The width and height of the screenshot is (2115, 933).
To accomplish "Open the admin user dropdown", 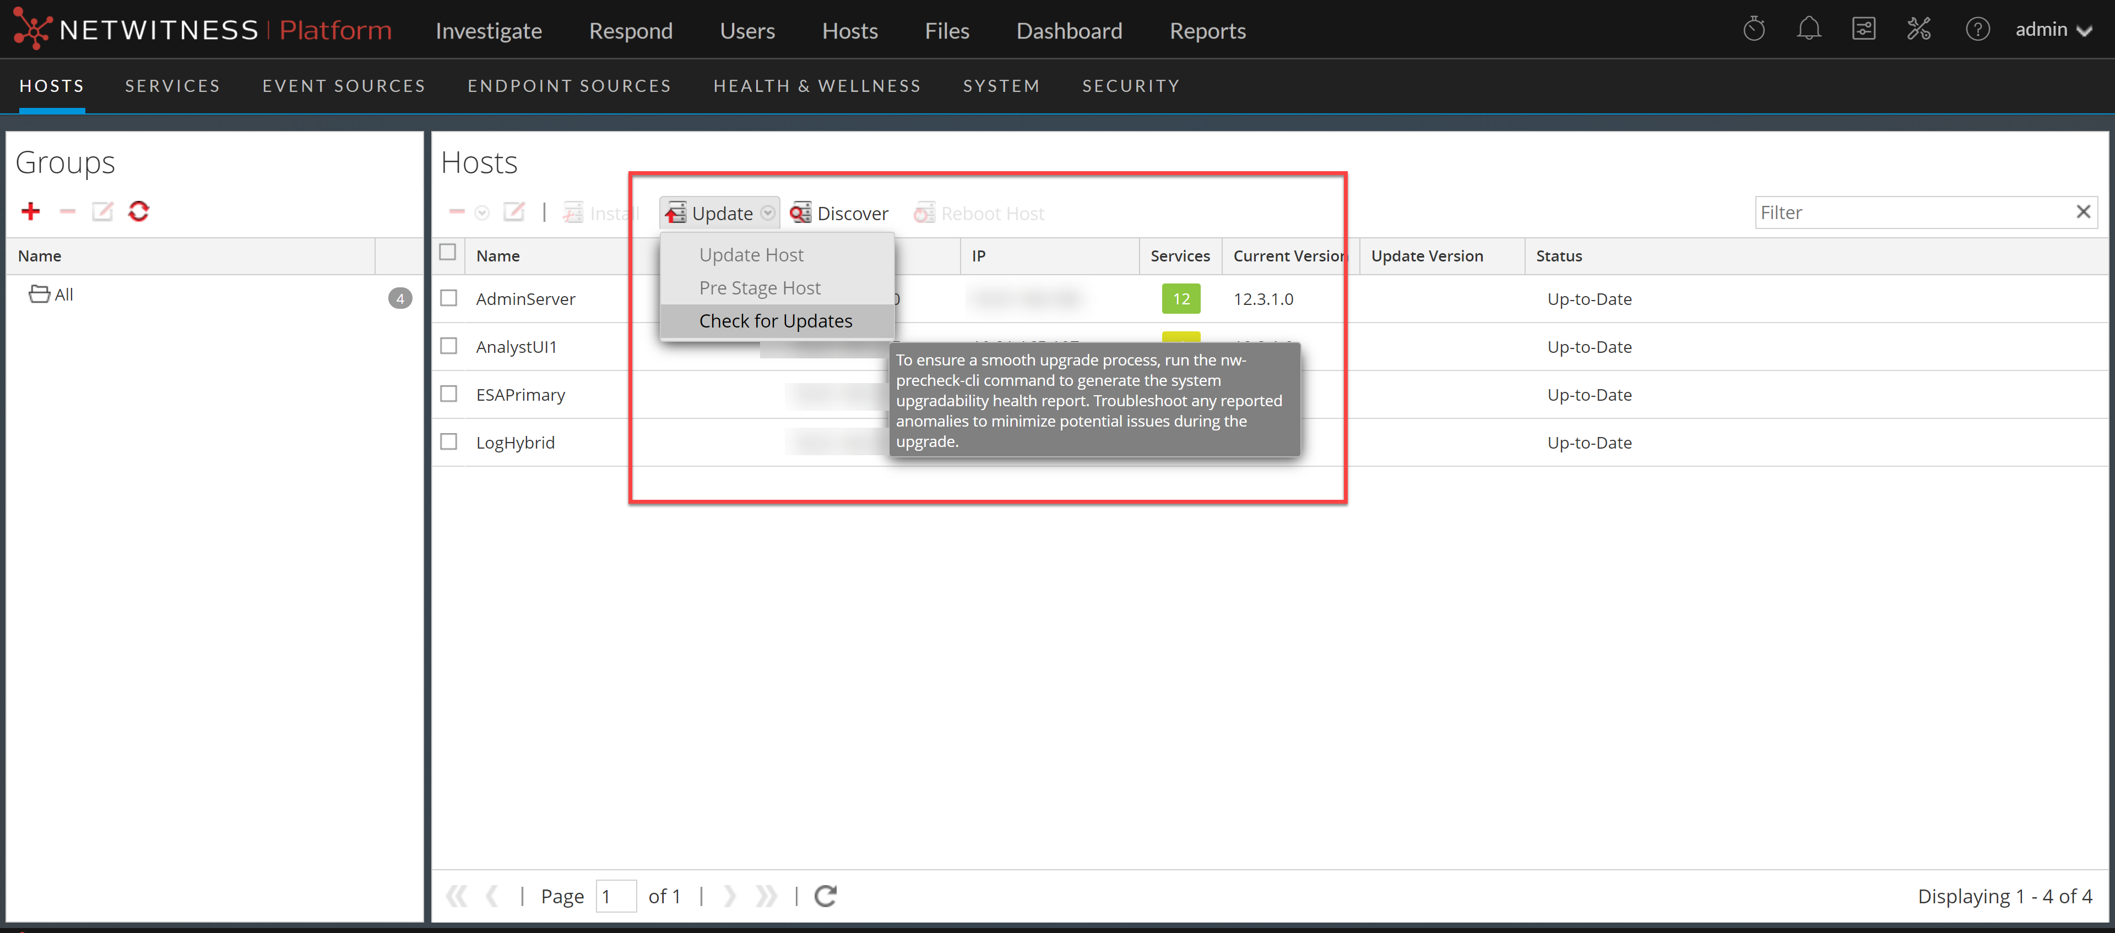I will tap(2053, 30).
